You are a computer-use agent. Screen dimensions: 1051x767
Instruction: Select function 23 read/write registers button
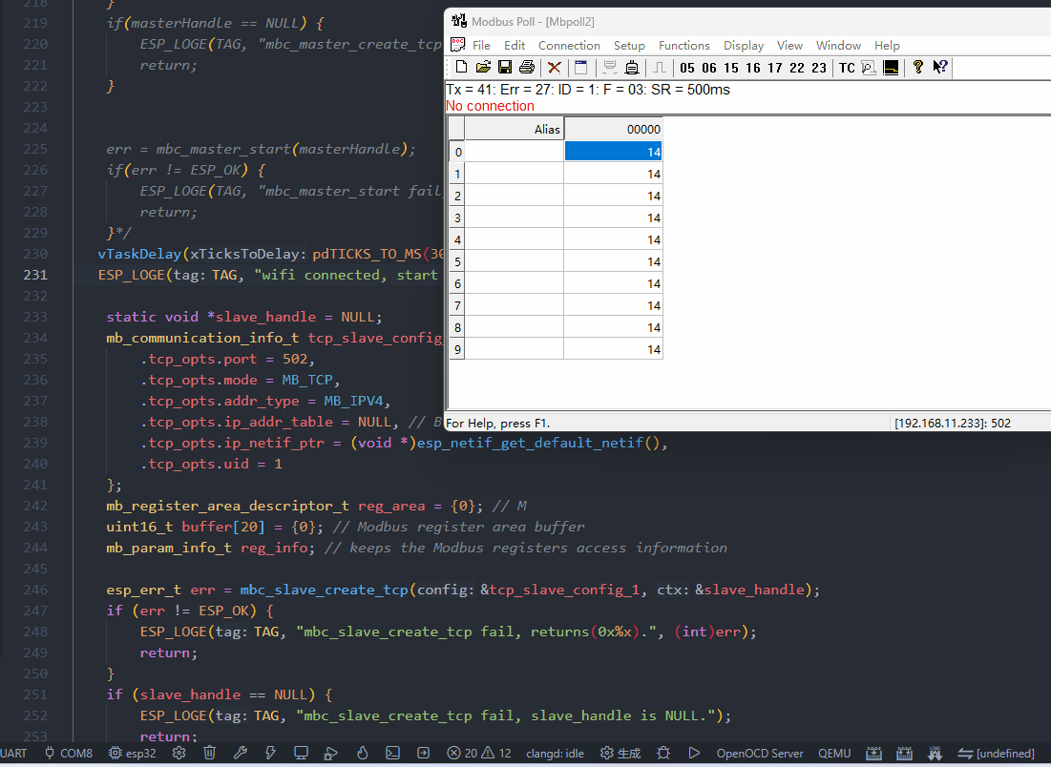818,68
